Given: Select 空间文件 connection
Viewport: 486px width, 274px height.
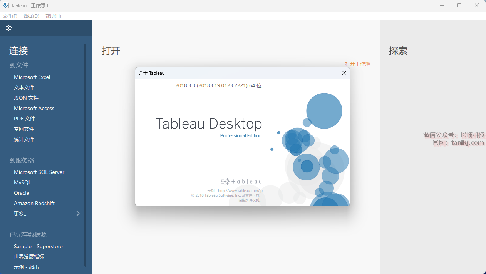Looking at the screenshot, I should pyautogui.click(x=24, y=129).
